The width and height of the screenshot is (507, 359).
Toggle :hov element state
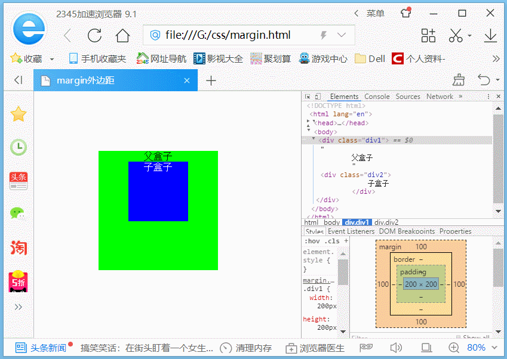[x=312, y=241]
